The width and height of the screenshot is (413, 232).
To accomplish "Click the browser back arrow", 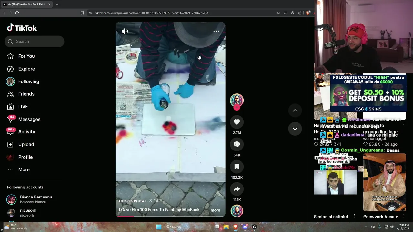I will pos(4,13).
